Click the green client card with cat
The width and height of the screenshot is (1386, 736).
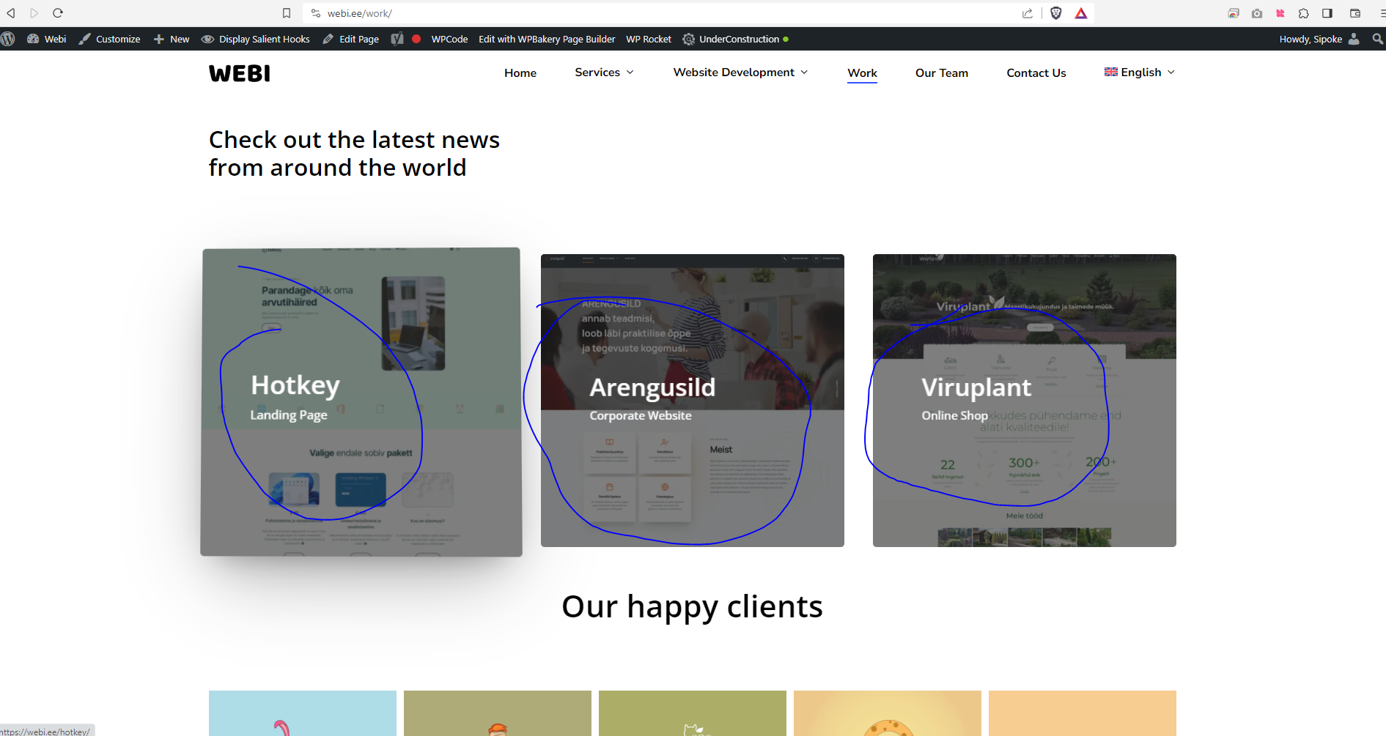(x=693, y=713)
